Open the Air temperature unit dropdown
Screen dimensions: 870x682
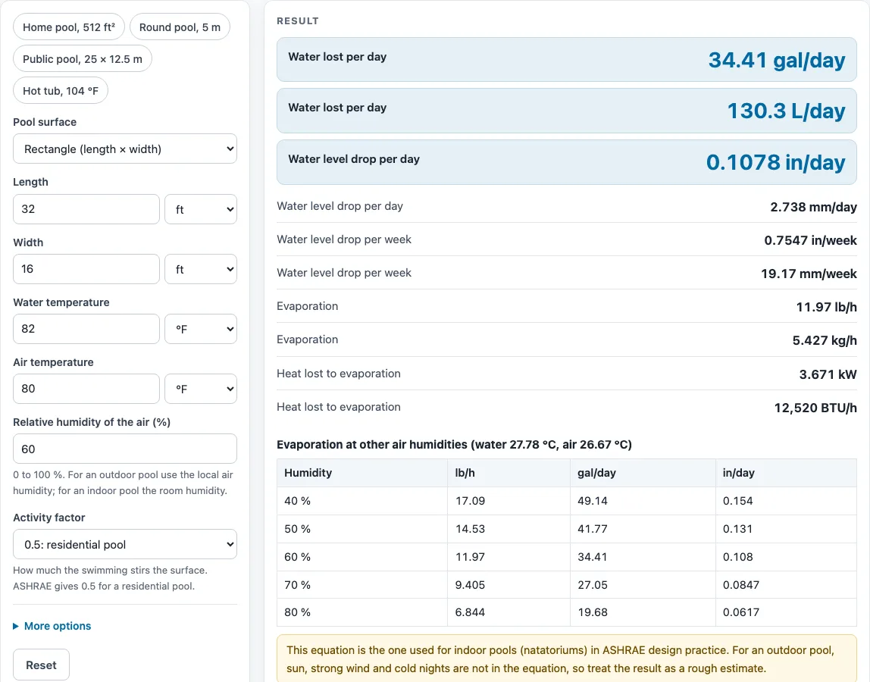[x=201, y=389]
